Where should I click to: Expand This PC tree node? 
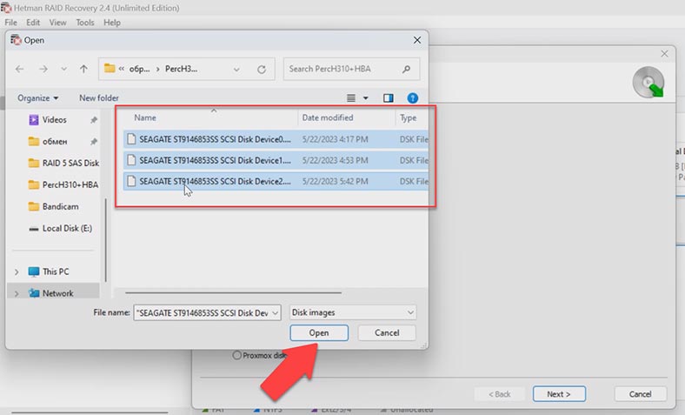tap(17, 272)
